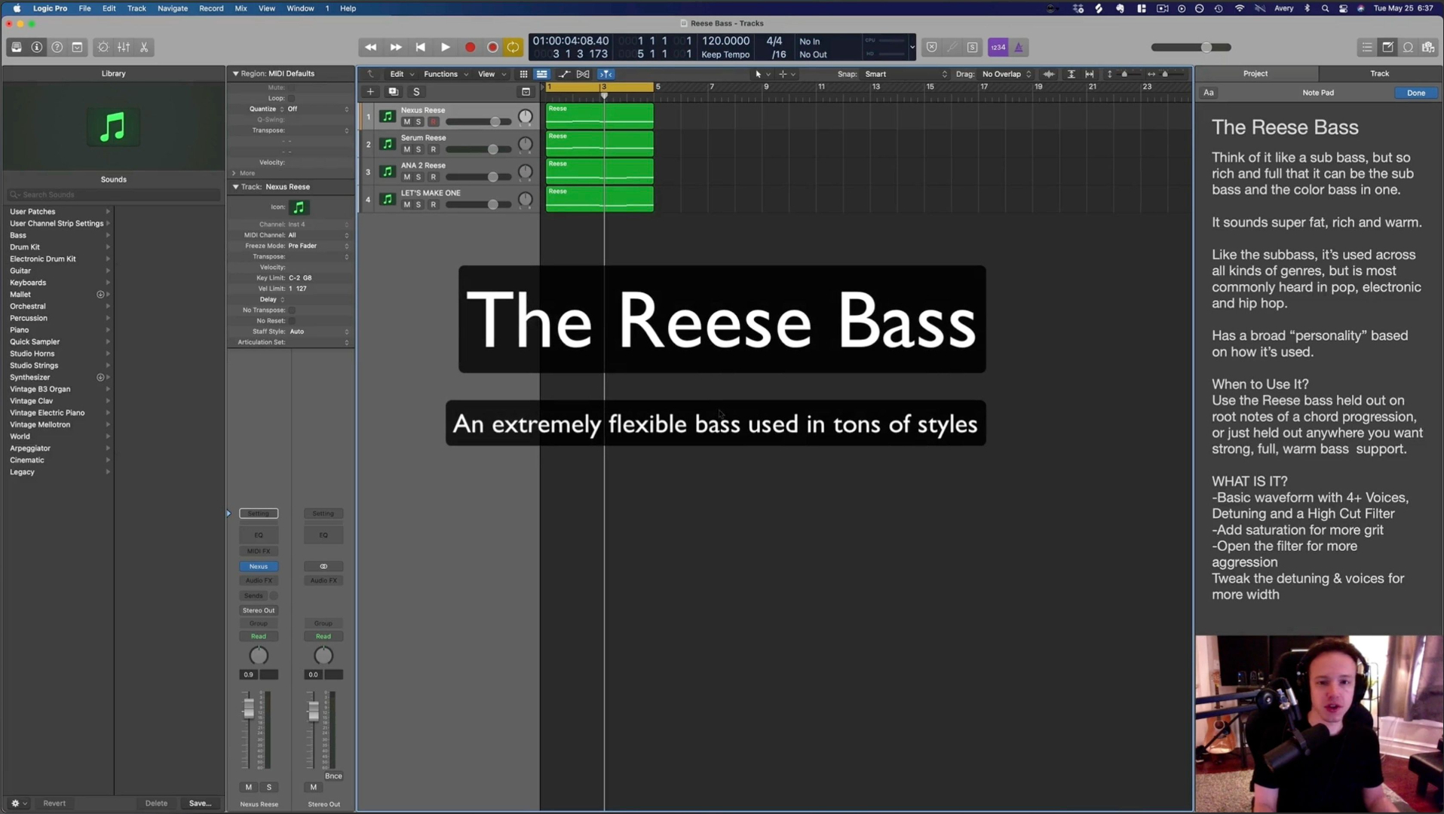Toggle the Catch Playhead button
This screenshot has height=814, width=1444.
605,74
